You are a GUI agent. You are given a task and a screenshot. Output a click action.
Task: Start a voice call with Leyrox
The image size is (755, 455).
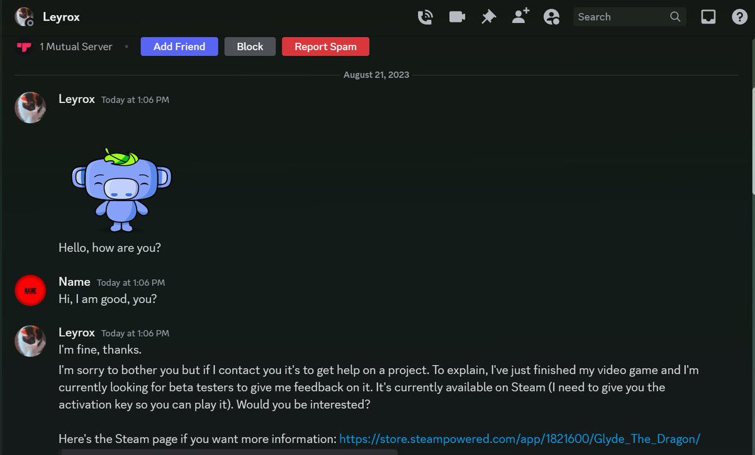point(425,17)
